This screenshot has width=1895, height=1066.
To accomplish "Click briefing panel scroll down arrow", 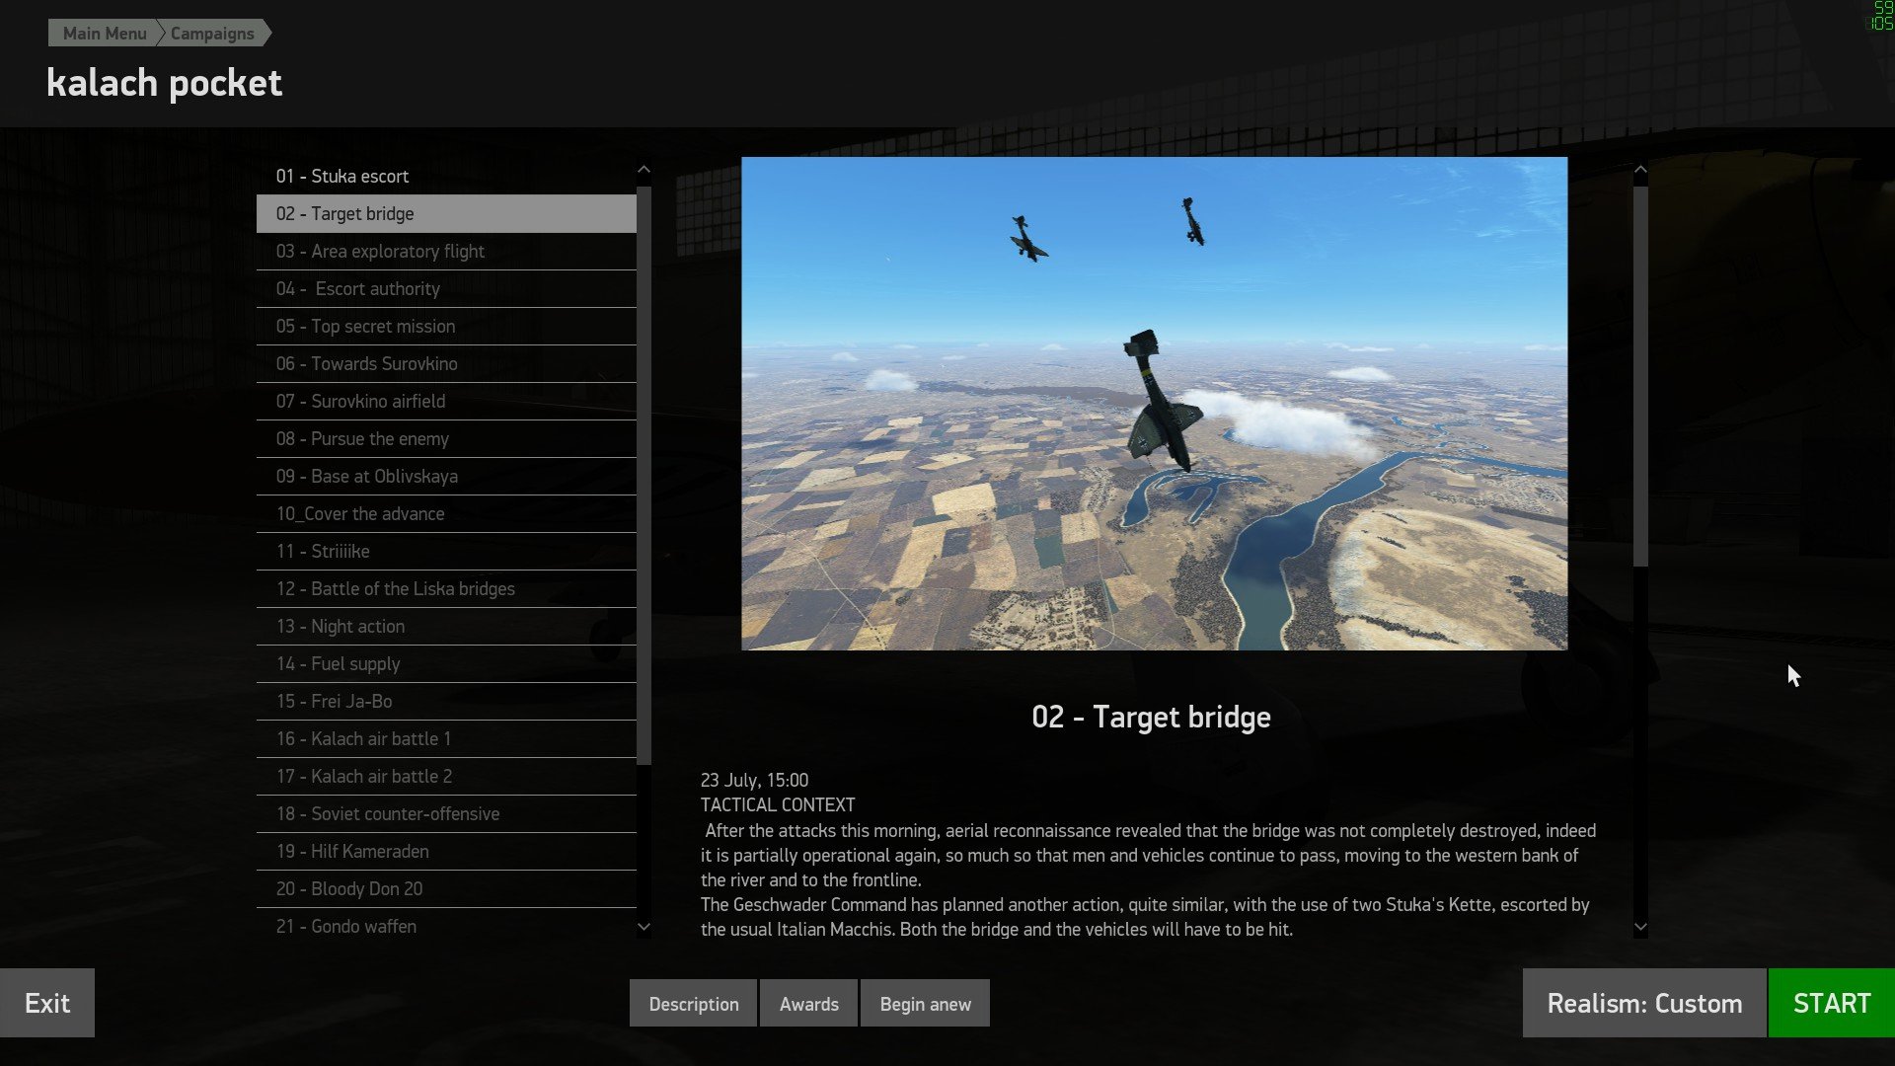I will (1640, 926).
